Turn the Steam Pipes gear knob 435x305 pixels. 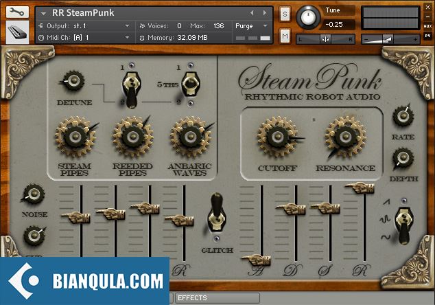pyautogui.click(x=75, y=137)
